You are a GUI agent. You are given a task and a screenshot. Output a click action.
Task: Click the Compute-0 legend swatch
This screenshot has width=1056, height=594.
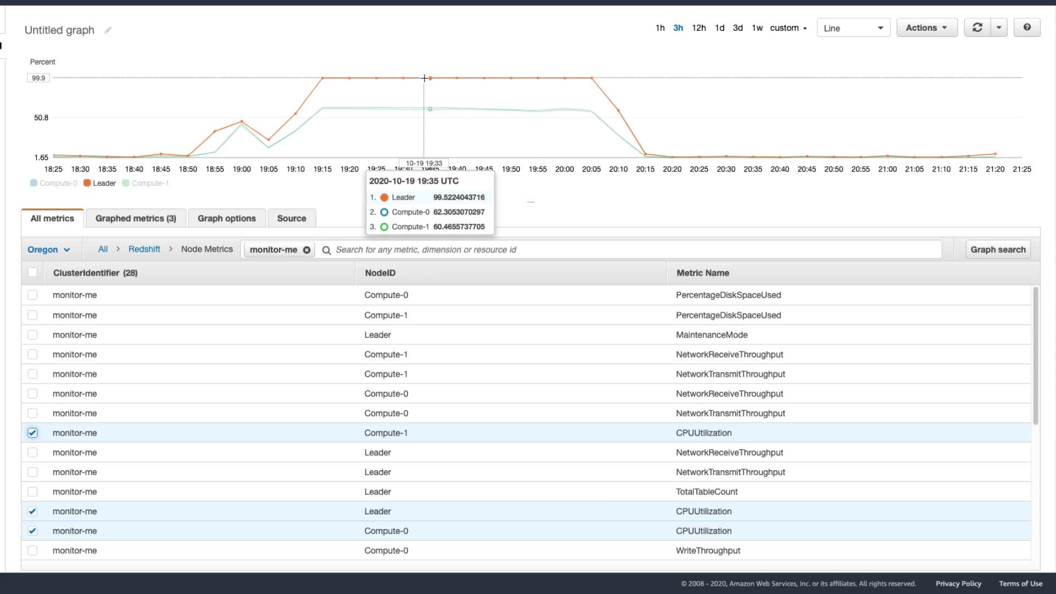tap(34, 183)
